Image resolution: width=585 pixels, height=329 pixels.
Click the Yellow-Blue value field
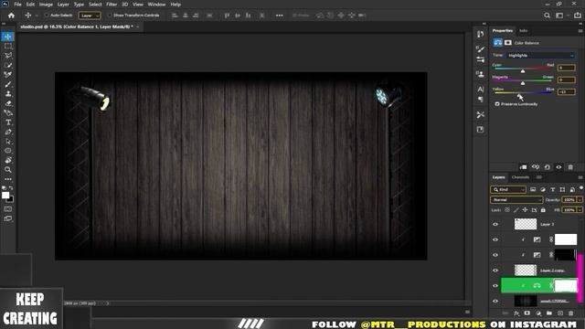pyautogui.click(x=567, y=91)
